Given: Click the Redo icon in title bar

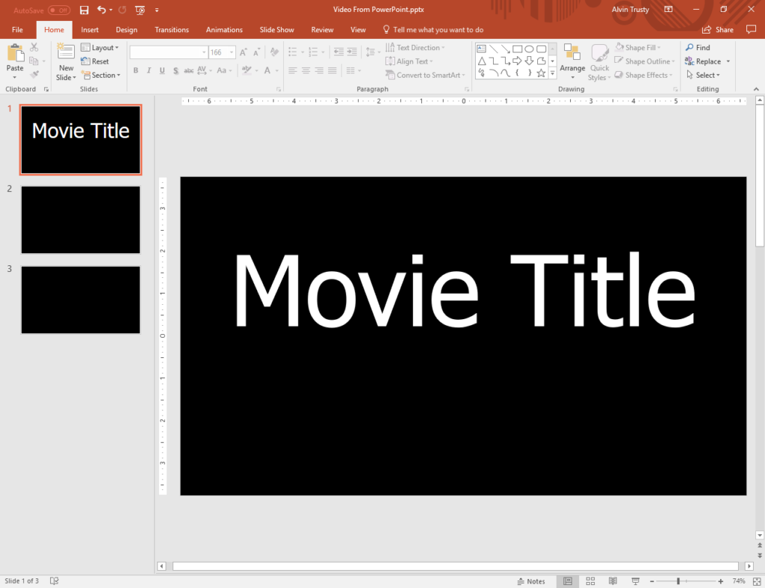Looking at the screenshot, I should [x=123, y=10].
